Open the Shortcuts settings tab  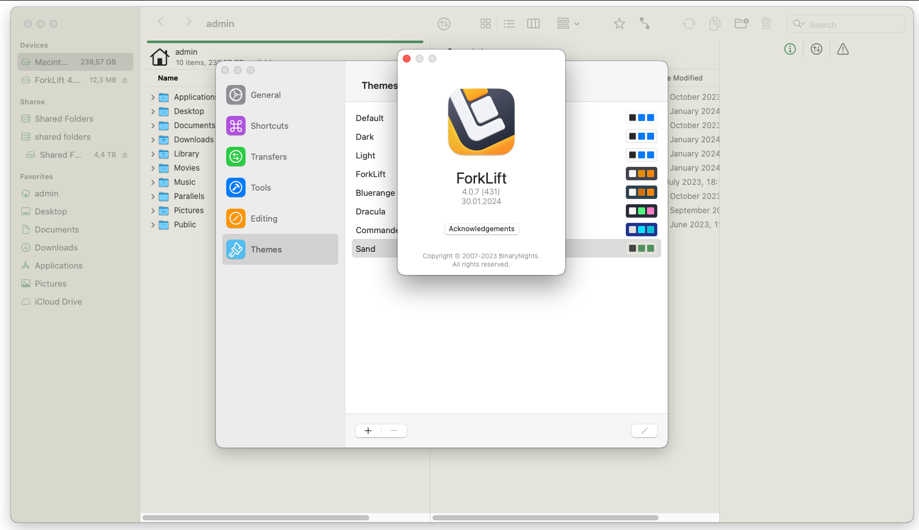point(269,126)
